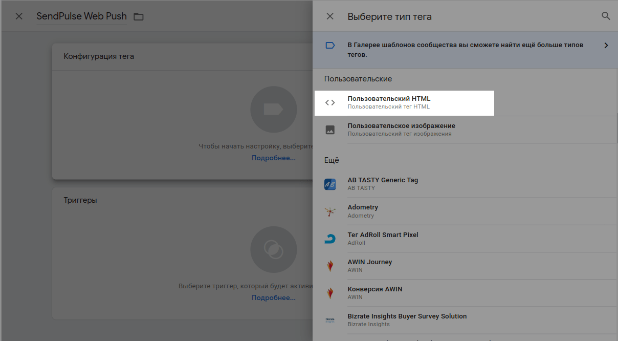Click the AB TASTY logo icon

pos(330,184)
